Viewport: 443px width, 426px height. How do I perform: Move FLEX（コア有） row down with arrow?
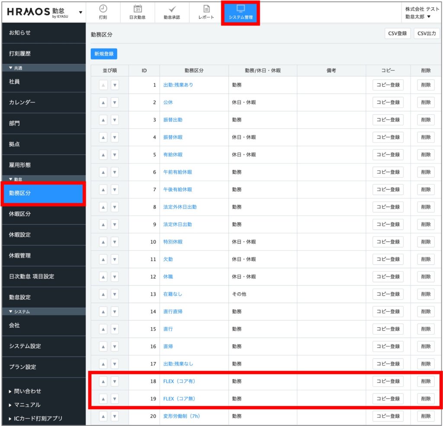115,381
